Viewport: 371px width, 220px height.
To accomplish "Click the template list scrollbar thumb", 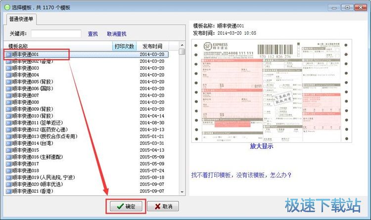I will click(182, 51).
